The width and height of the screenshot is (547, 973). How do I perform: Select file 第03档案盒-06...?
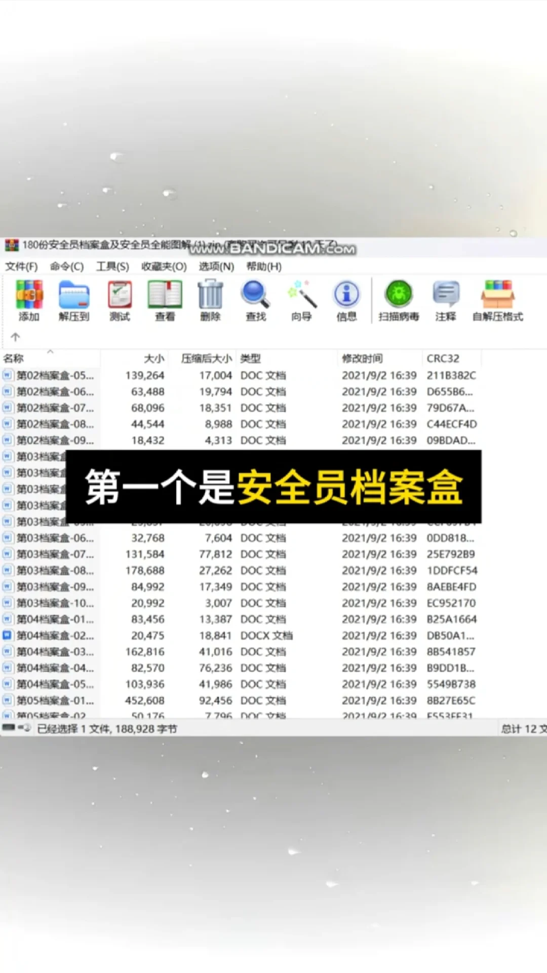pos(55,538)
